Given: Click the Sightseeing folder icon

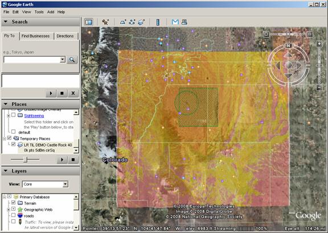Looking at the screenshot, I should (20, 115).
